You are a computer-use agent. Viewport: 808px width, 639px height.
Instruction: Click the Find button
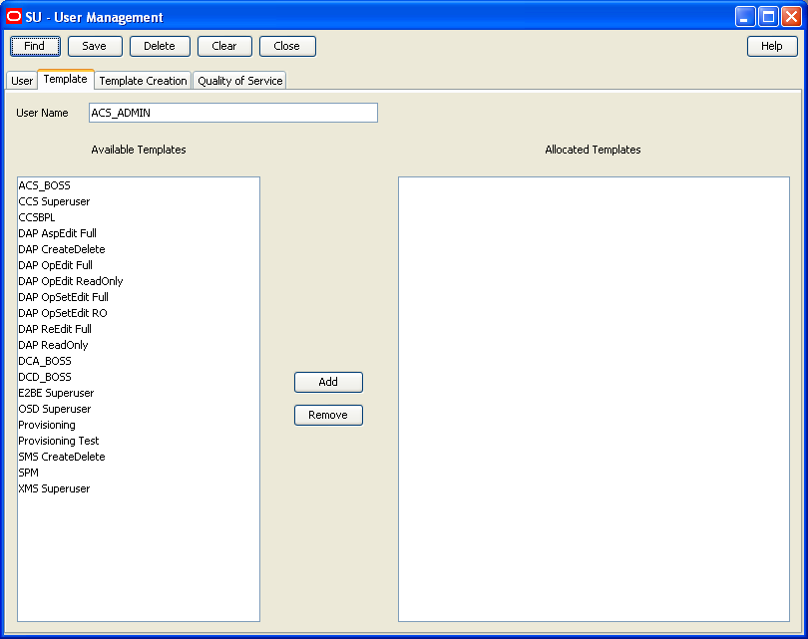[x=35, y=46]
